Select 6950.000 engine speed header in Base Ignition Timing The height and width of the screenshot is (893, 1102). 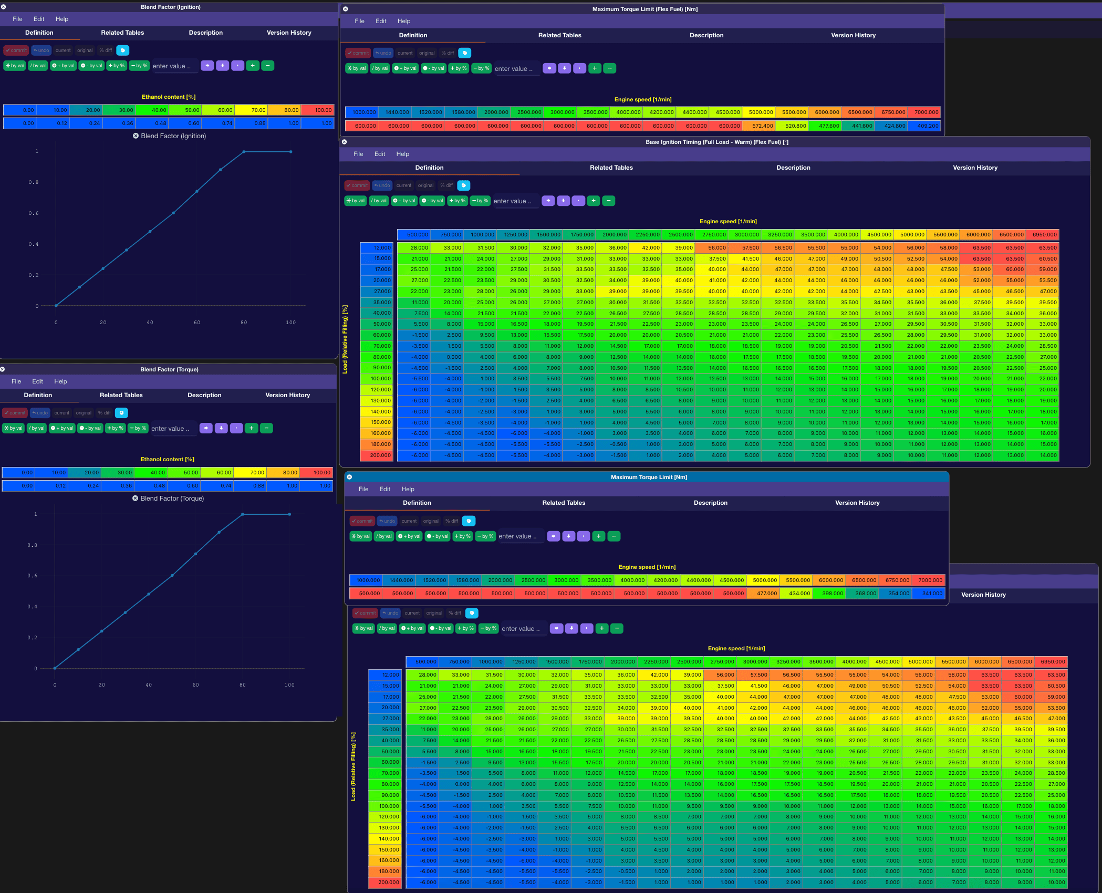coord(1043,235)
